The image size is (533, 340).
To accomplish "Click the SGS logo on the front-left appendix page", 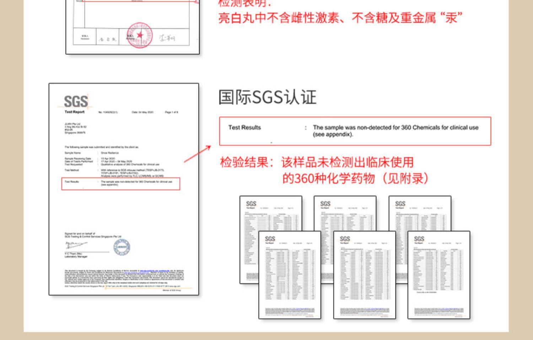I will (270, 239).
